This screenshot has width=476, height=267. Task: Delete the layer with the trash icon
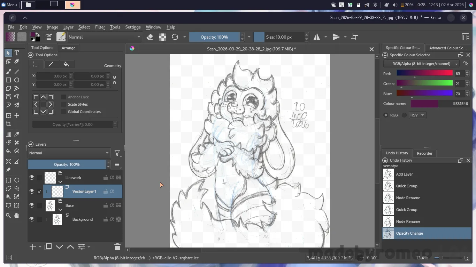[117, 247]
